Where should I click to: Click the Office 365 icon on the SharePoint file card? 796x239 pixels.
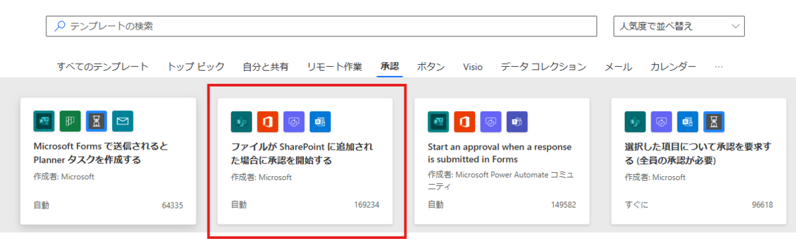(267, 122)
